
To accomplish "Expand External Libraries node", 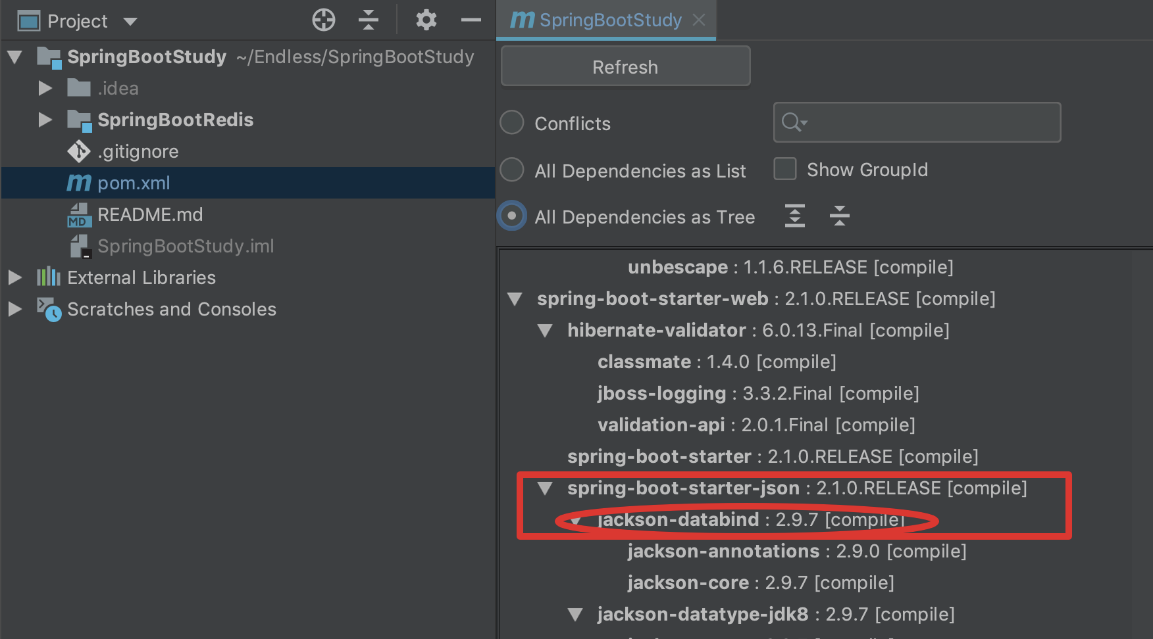I will tap(14, 277).
